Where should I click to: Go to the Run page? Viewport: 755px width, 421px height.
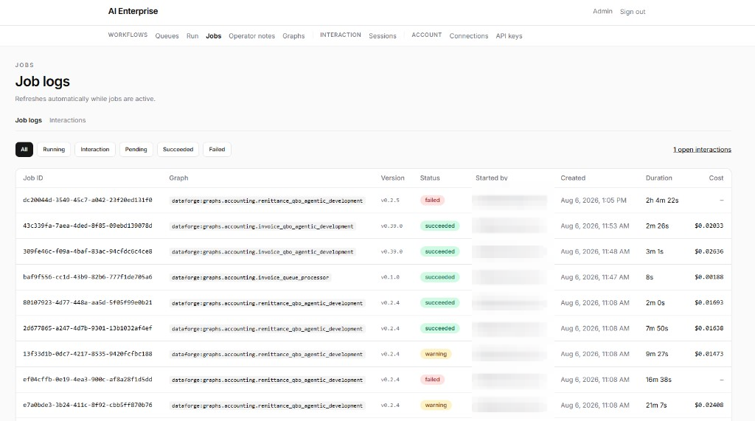coord(192,36)
